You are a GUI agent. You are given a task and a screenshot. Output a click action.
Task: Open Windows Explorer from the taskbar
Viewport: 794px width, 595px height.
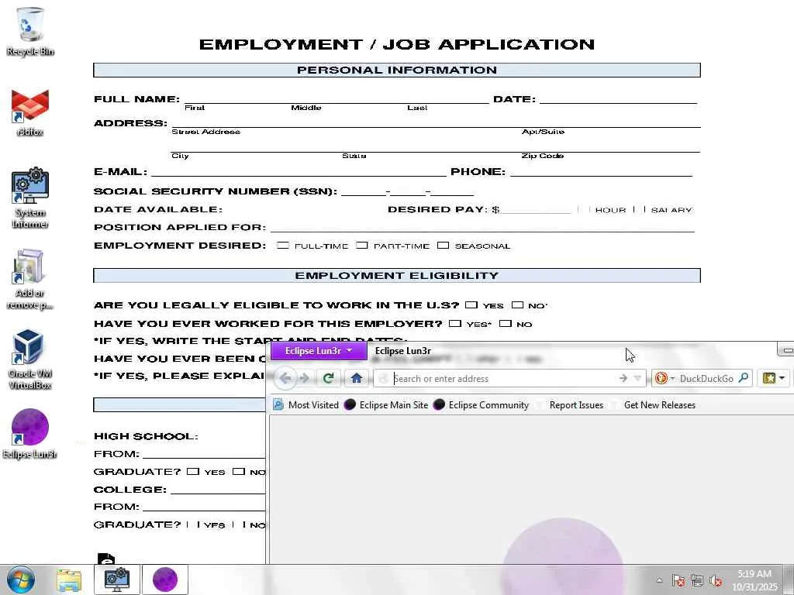[69, 580]
